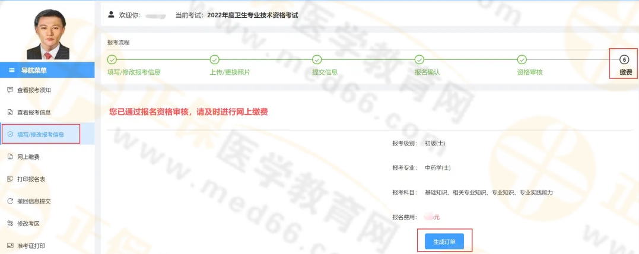The height and width of the screenshot is (254, 639).
Task: Click the 准考证打印 card icon
Action: click(x=9, y=246)
